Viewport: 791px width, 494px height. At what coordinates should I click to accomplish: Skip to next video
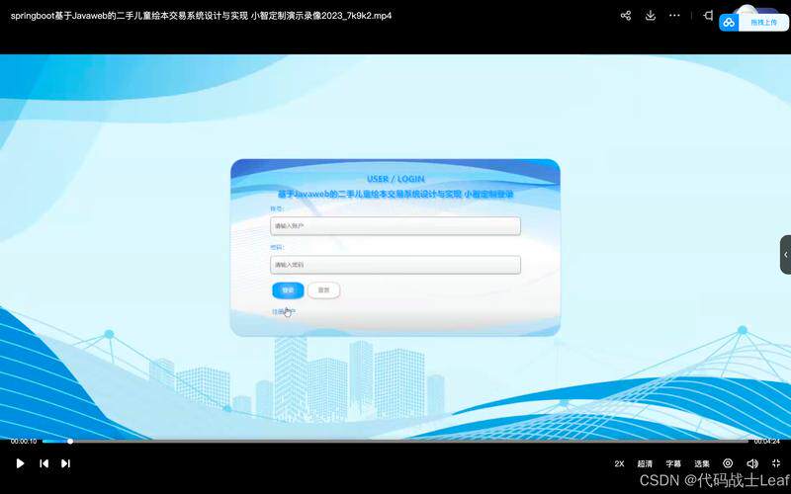(x=65, y=463)
